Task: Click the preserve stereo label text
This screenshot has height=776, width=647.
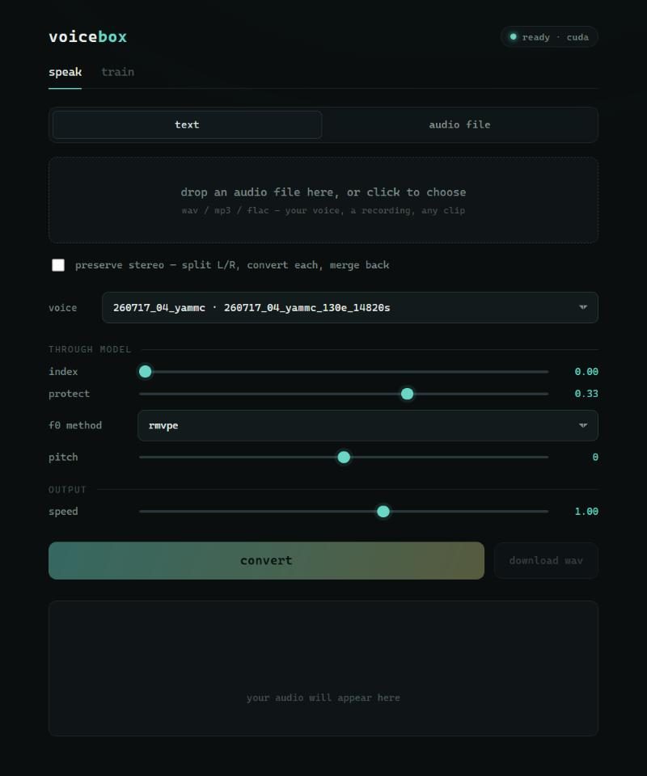Action: [x=232, y=265]
